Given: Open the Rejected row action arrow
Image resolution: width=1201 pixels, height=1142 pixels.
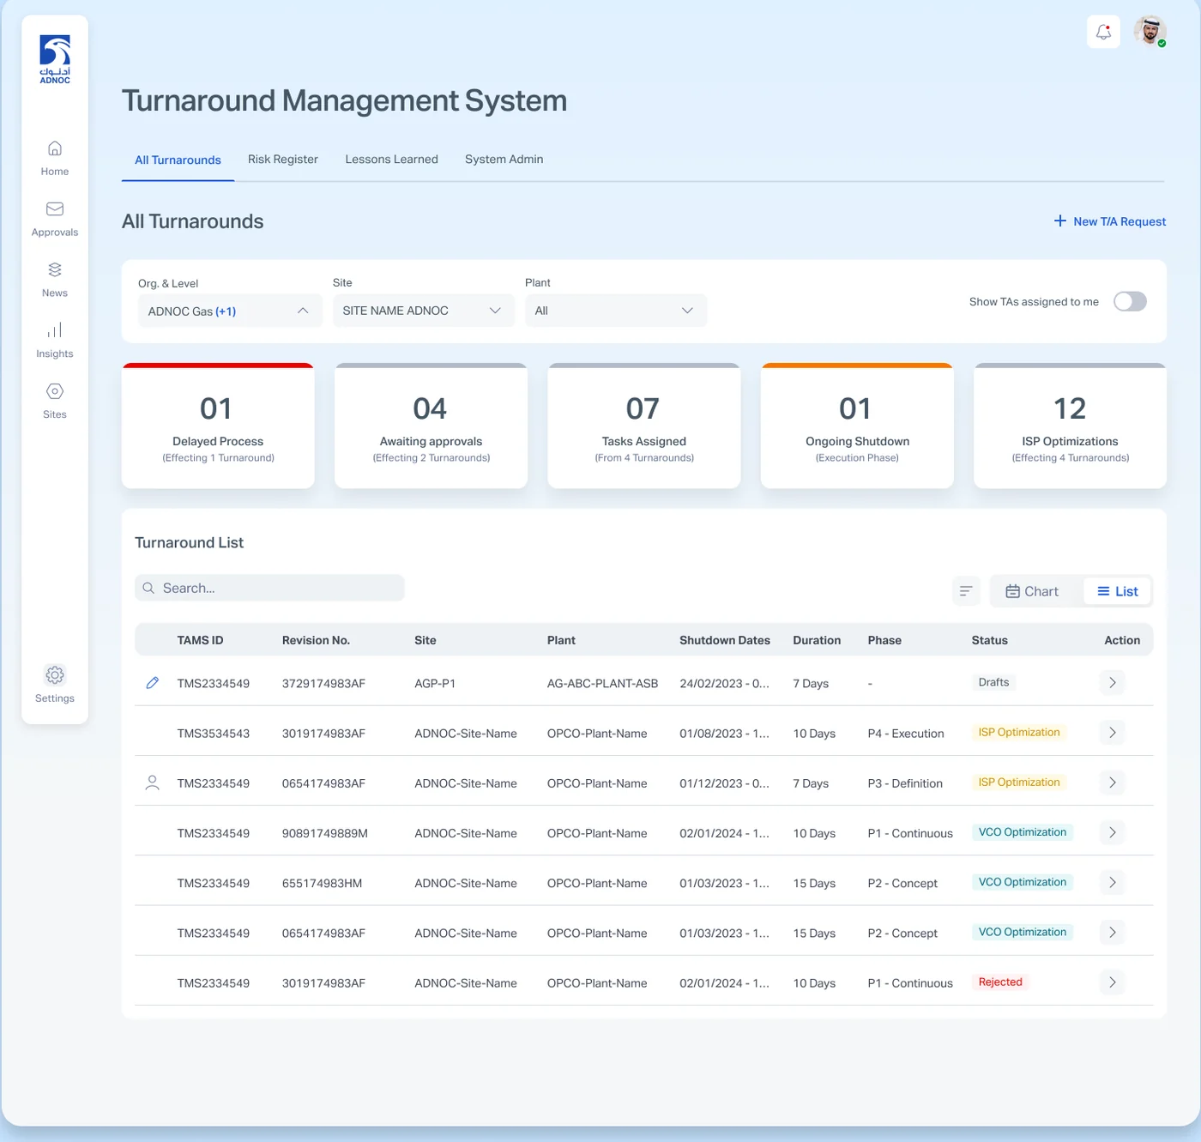Looking at the screenshot, I should pos(1112,982).
